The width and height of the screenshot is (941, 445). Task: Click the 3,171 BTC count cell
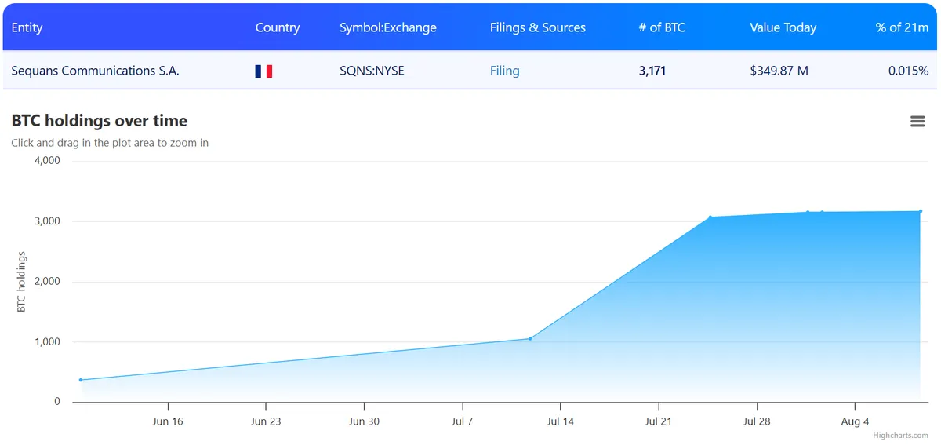[652, 71]
